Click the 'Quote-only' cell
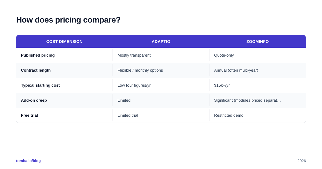 click(x=224, y=55)
